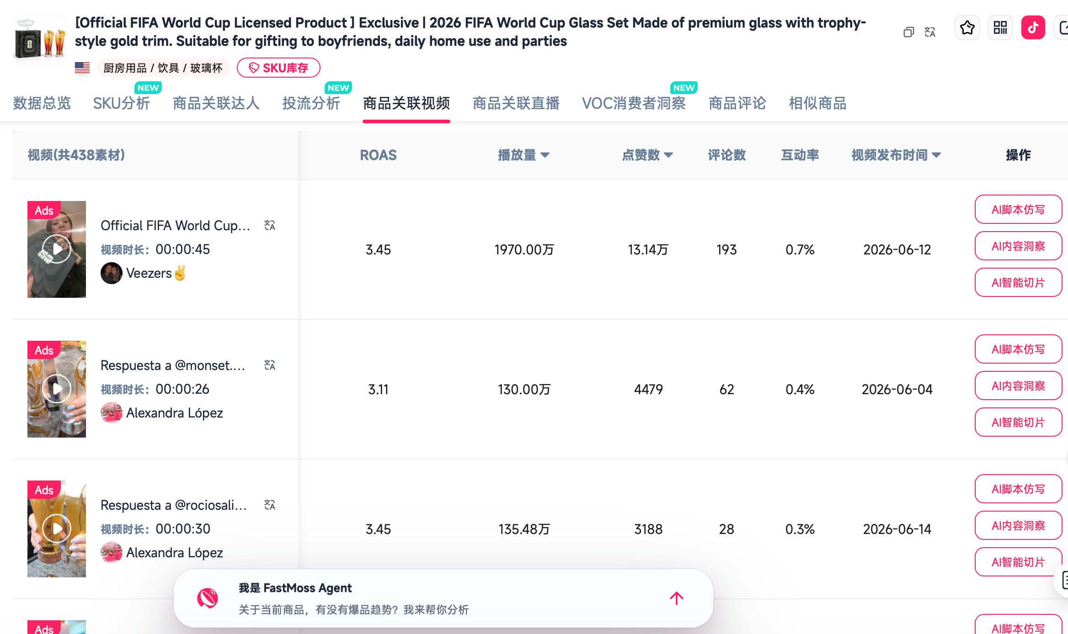The image size is (1068, 634).
Task: Open the QR code icon
Action: (1000, 28)
